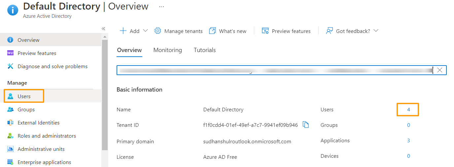The height and width of the screenshot is (167, 454).
Task: Click the Preview features toolbar icon
Action: pyautogui.click(x=265, y=31)
